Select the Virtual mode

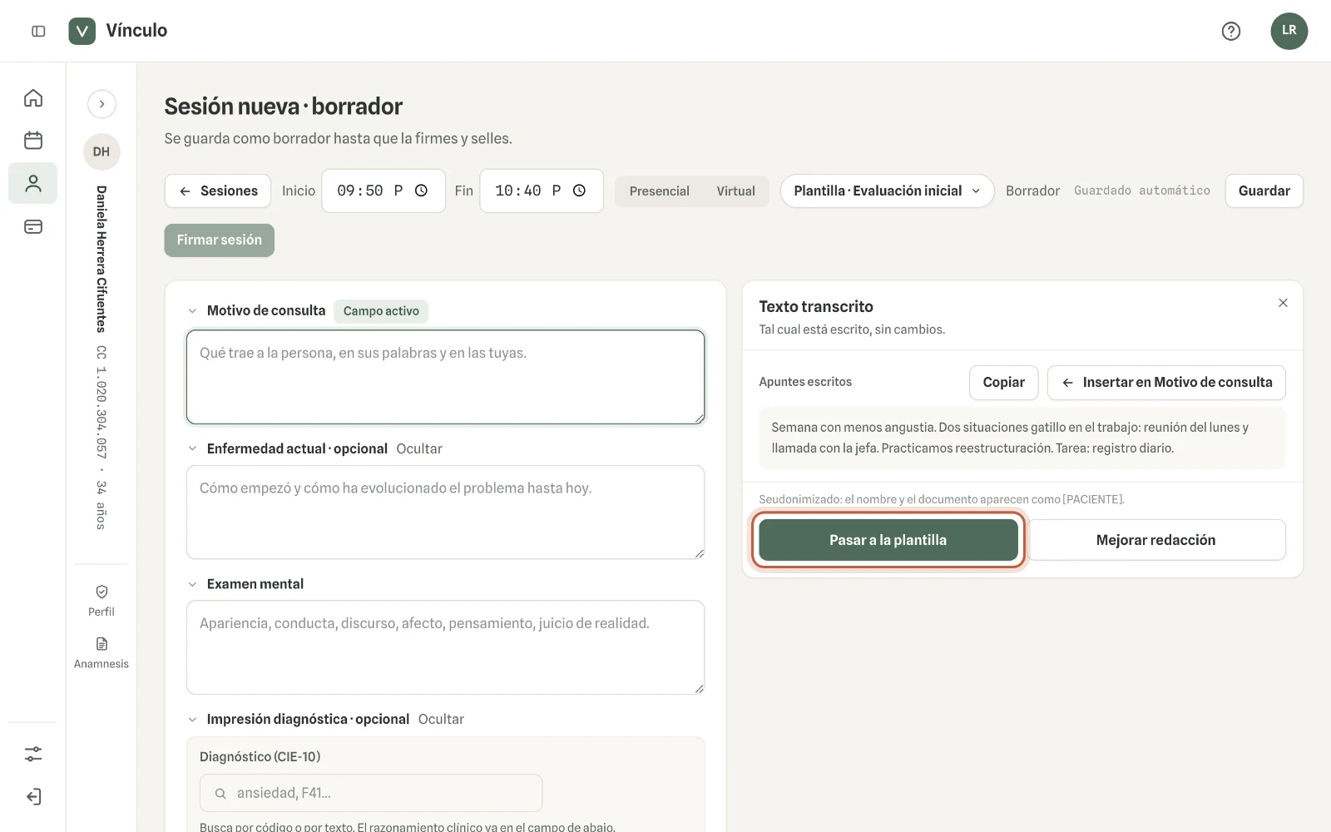tap(735, 191)
